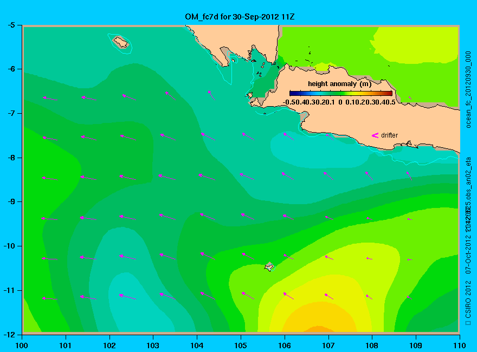Click the small island near 102E, 5.4S
The height and width of the screenshot is (352, 477).
[x=121, y=42]
